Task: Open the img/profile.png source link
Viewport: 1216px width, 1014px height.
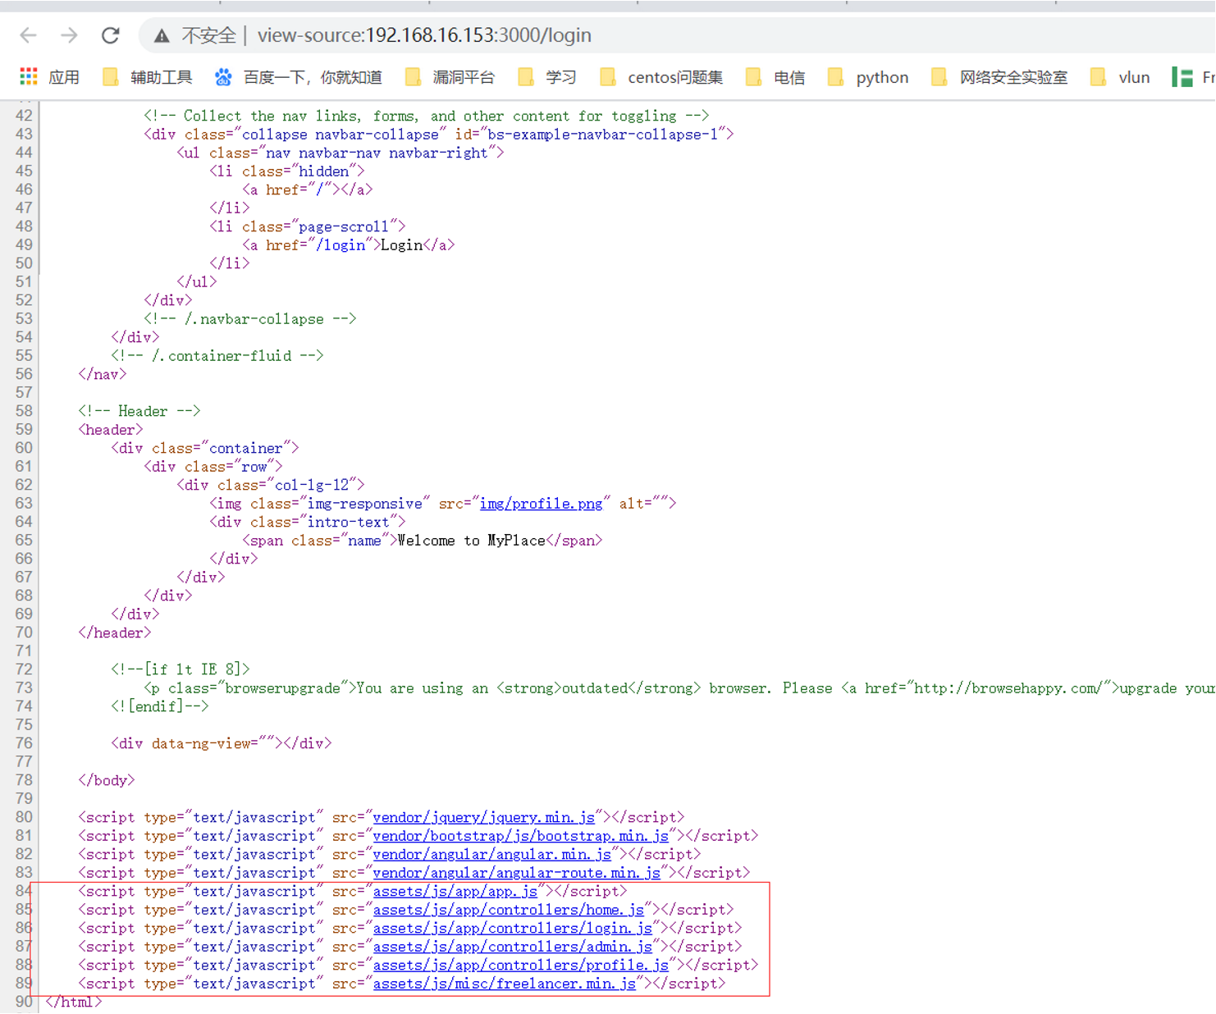Action: point(541,504)
